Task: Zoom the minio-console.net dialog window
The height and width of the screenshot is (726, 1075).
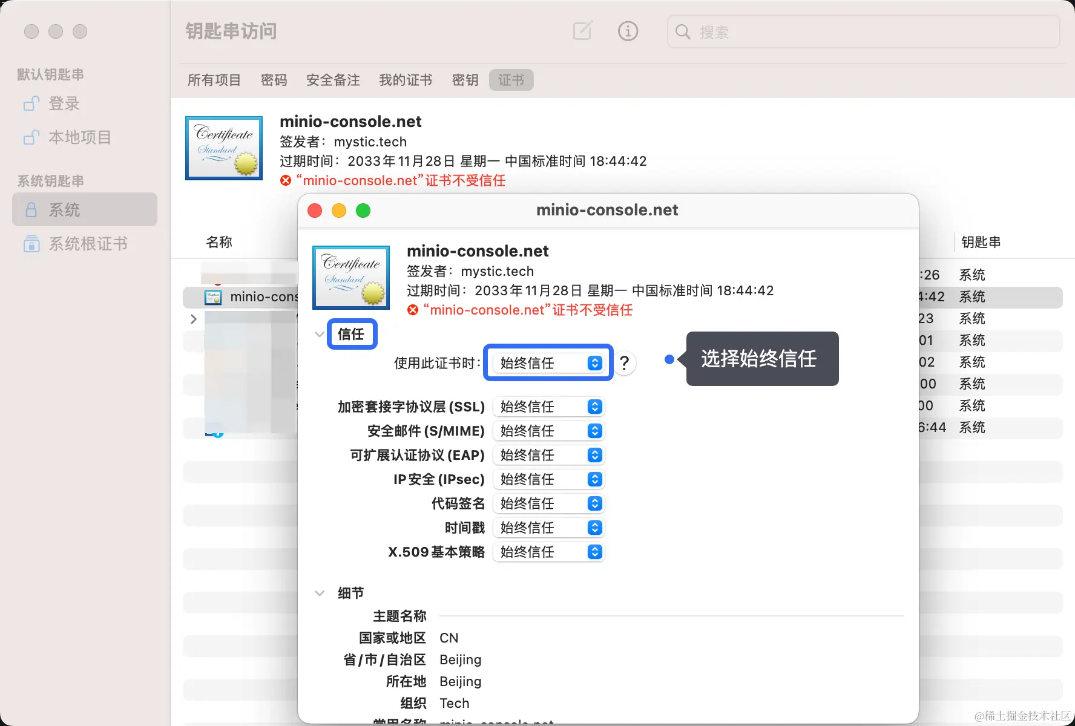Action: click(x=363, y=211)
